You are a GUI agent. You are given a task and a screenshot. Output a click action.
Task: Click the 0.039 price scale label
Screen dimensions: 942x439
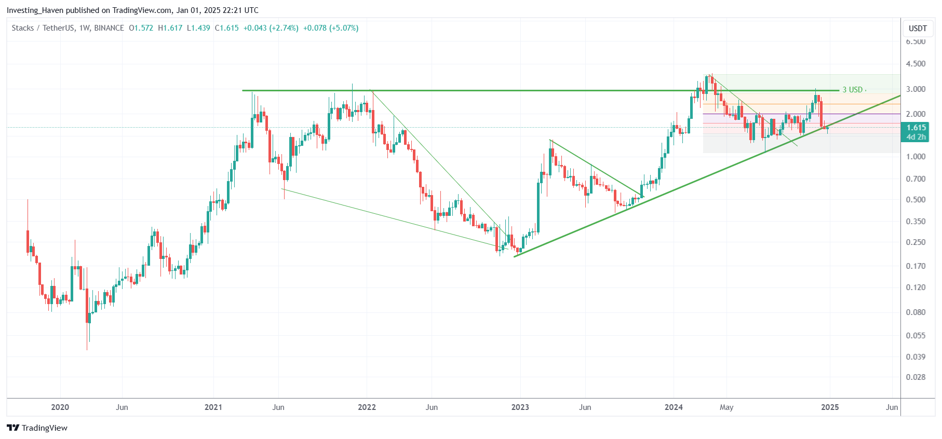pyautogui.click(x=916, y=357)
